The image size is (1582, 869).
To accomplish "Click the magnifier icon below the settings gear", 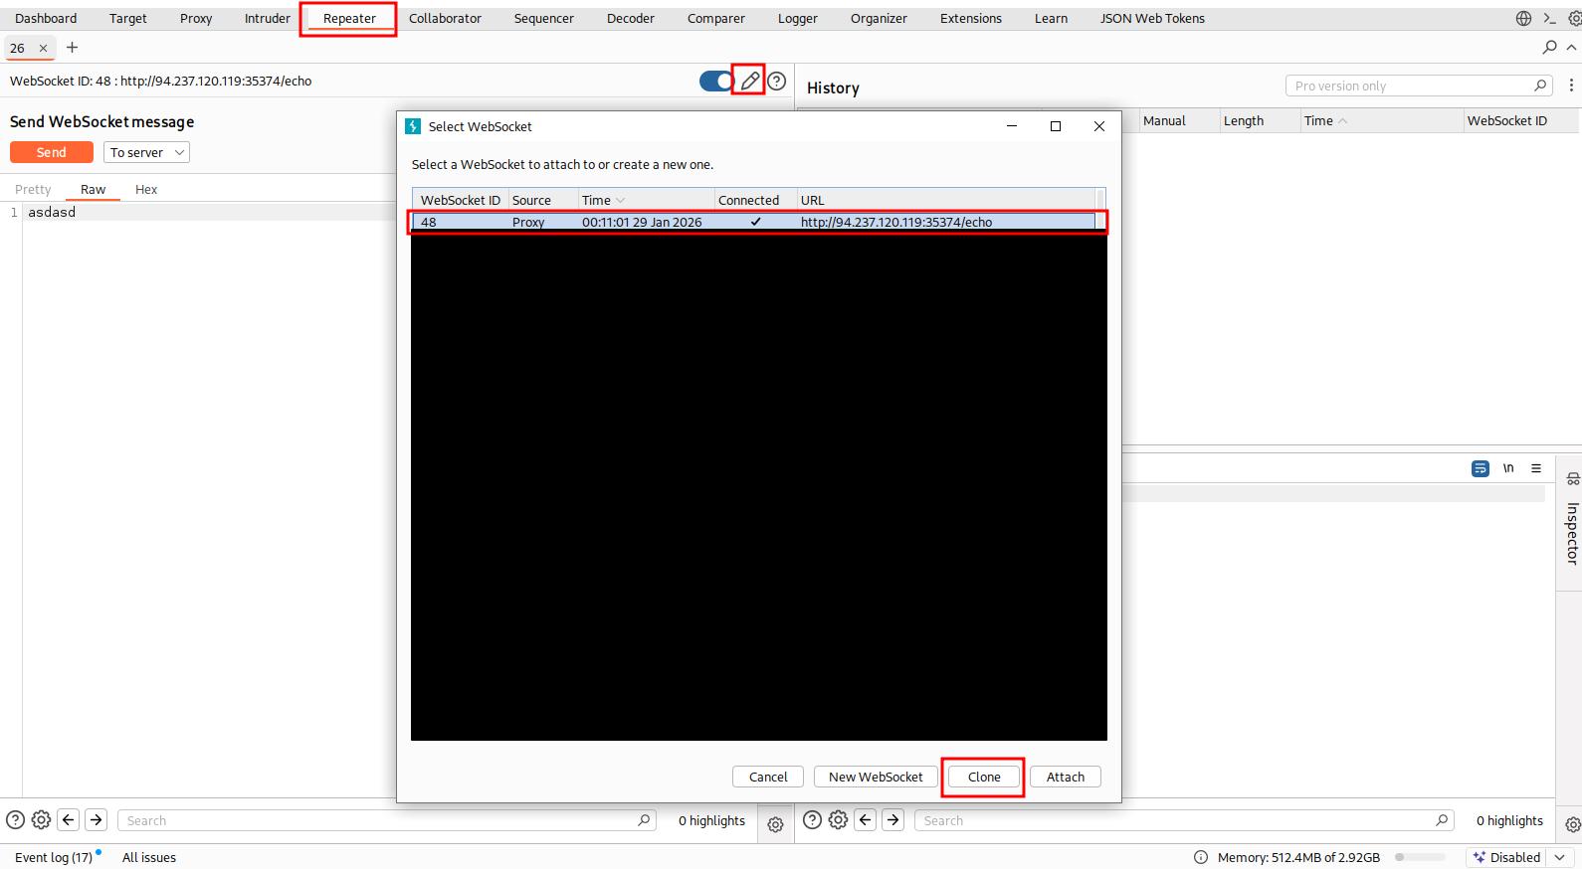I will (x=1549, y=47).
